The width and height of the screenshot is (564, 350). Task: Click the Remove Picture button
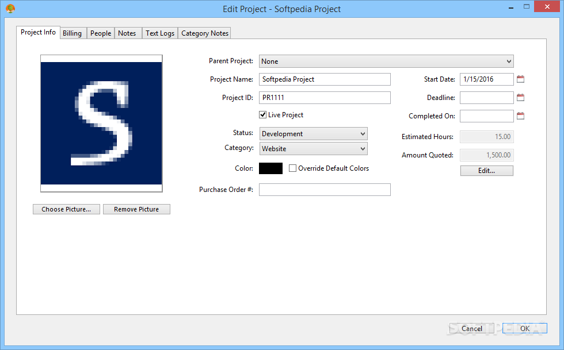tap(136, 209)
